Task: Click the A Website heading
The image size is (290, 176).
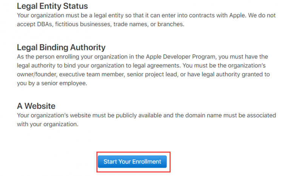Action: point(36,106)
